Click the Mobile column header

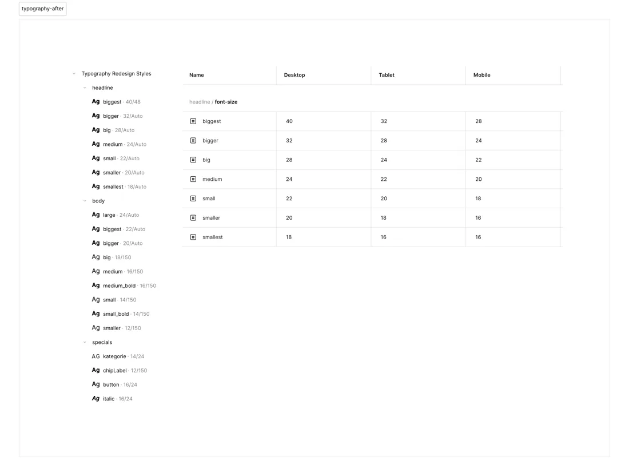(482, 75)
